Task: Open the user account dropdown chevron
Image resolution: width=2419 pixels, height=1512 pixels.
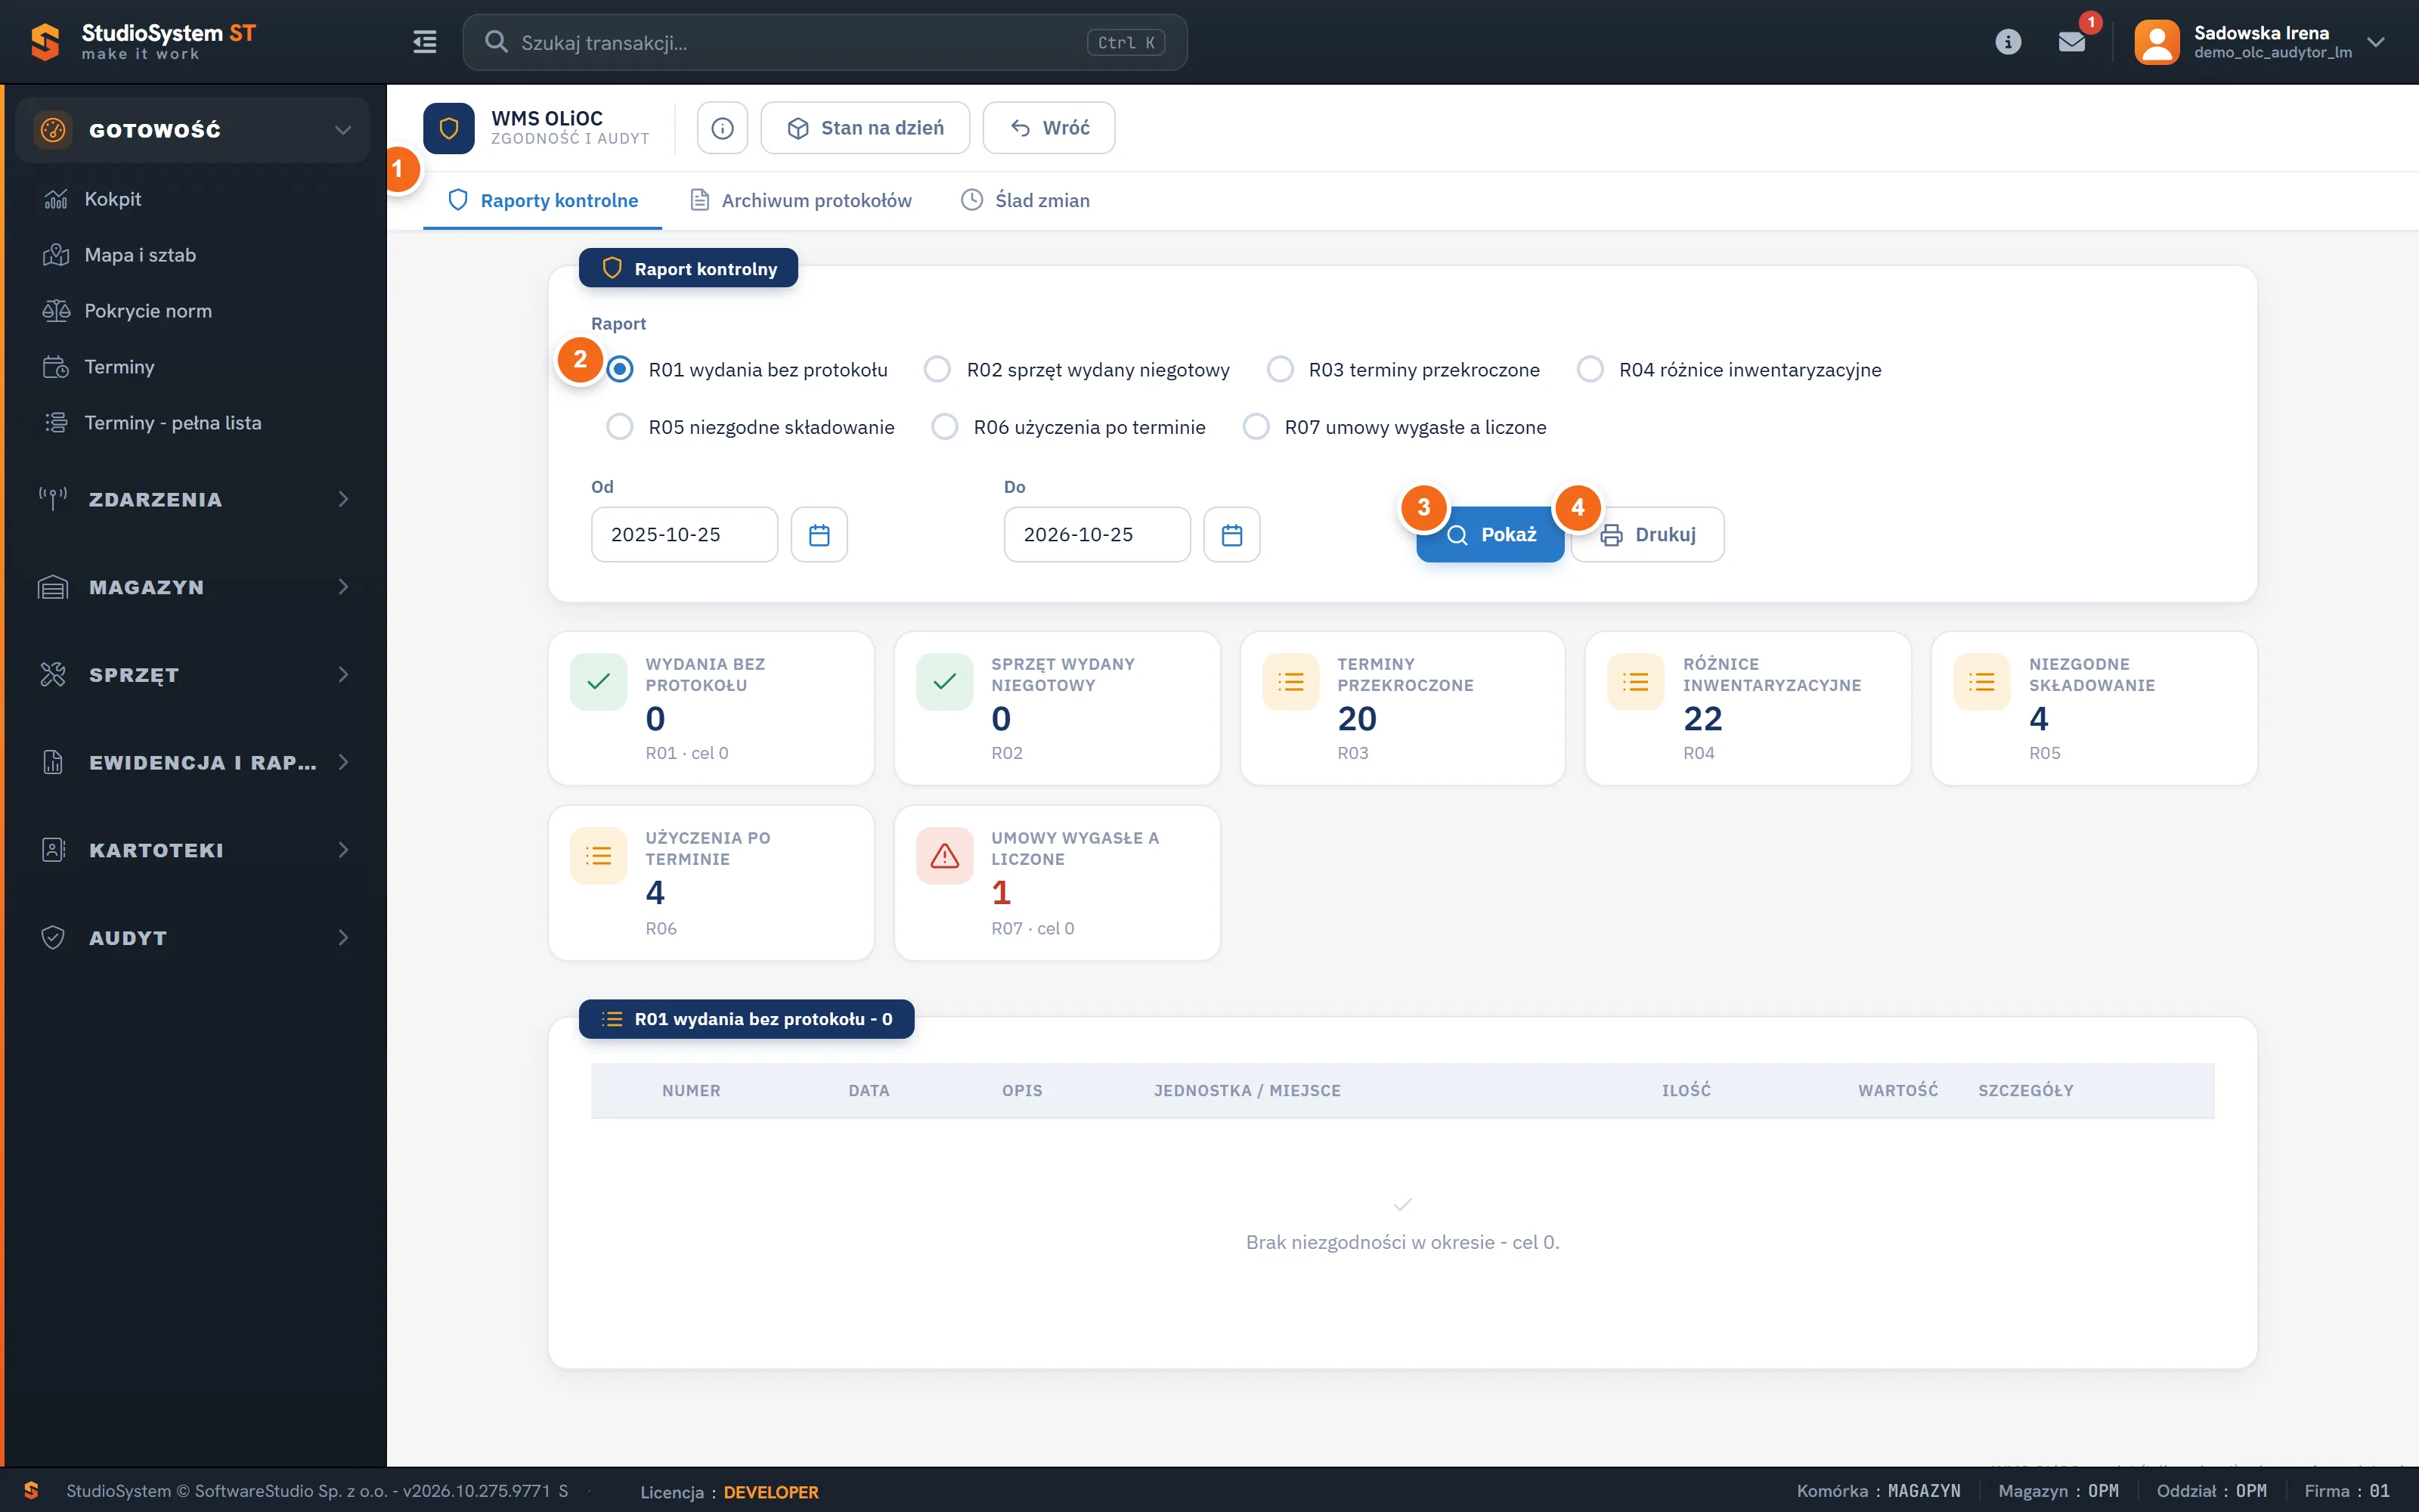Action: 2376,42
